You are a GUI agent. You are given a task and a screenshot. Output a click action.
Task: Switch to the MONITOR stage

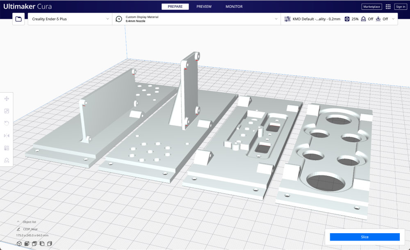coord(234,7)
